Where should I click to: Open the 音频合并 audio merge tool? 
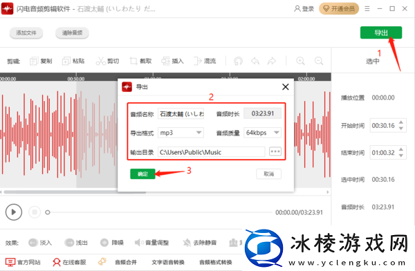point(126,262)
